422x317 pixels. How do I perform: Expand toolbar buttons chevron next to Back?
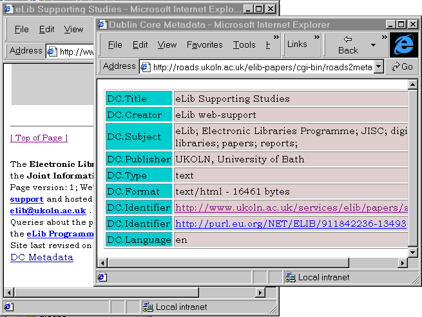(x=385, y=37)
